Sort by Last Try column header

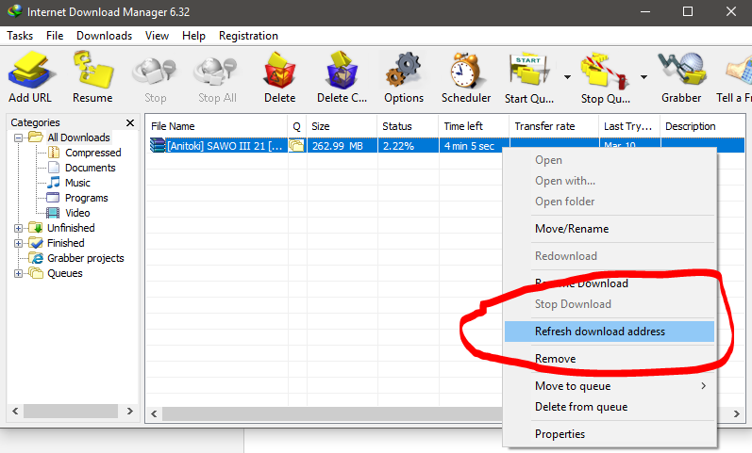click(629, 126)
